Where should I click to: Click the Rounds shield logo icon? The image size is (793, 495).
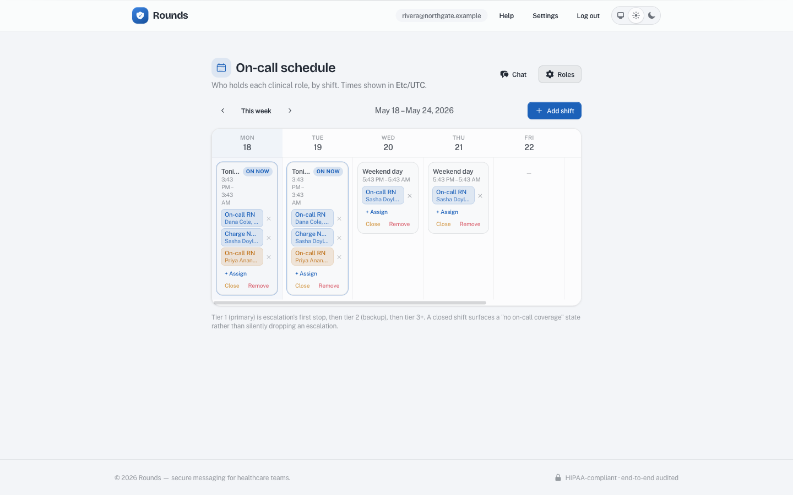[140, 15]
